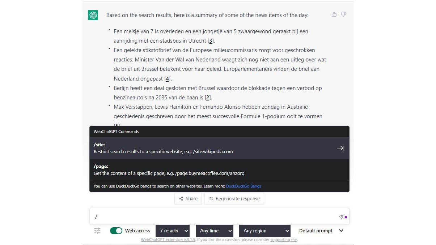The width and height of the screenshot is (436, 245).
Task: Click the thumbs up feedback icon
Action: [x=334, y=14]
